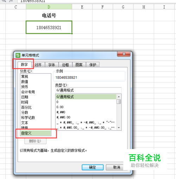176x179 pixels.
Task: Click the 类型 format input field
Action: tap(88, 90)
